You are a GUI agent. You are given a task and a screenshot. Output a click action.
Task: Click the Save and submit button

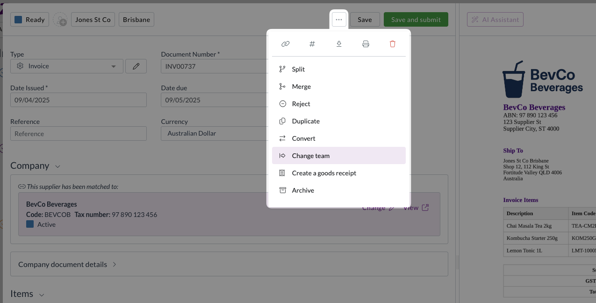coord(416,20)
